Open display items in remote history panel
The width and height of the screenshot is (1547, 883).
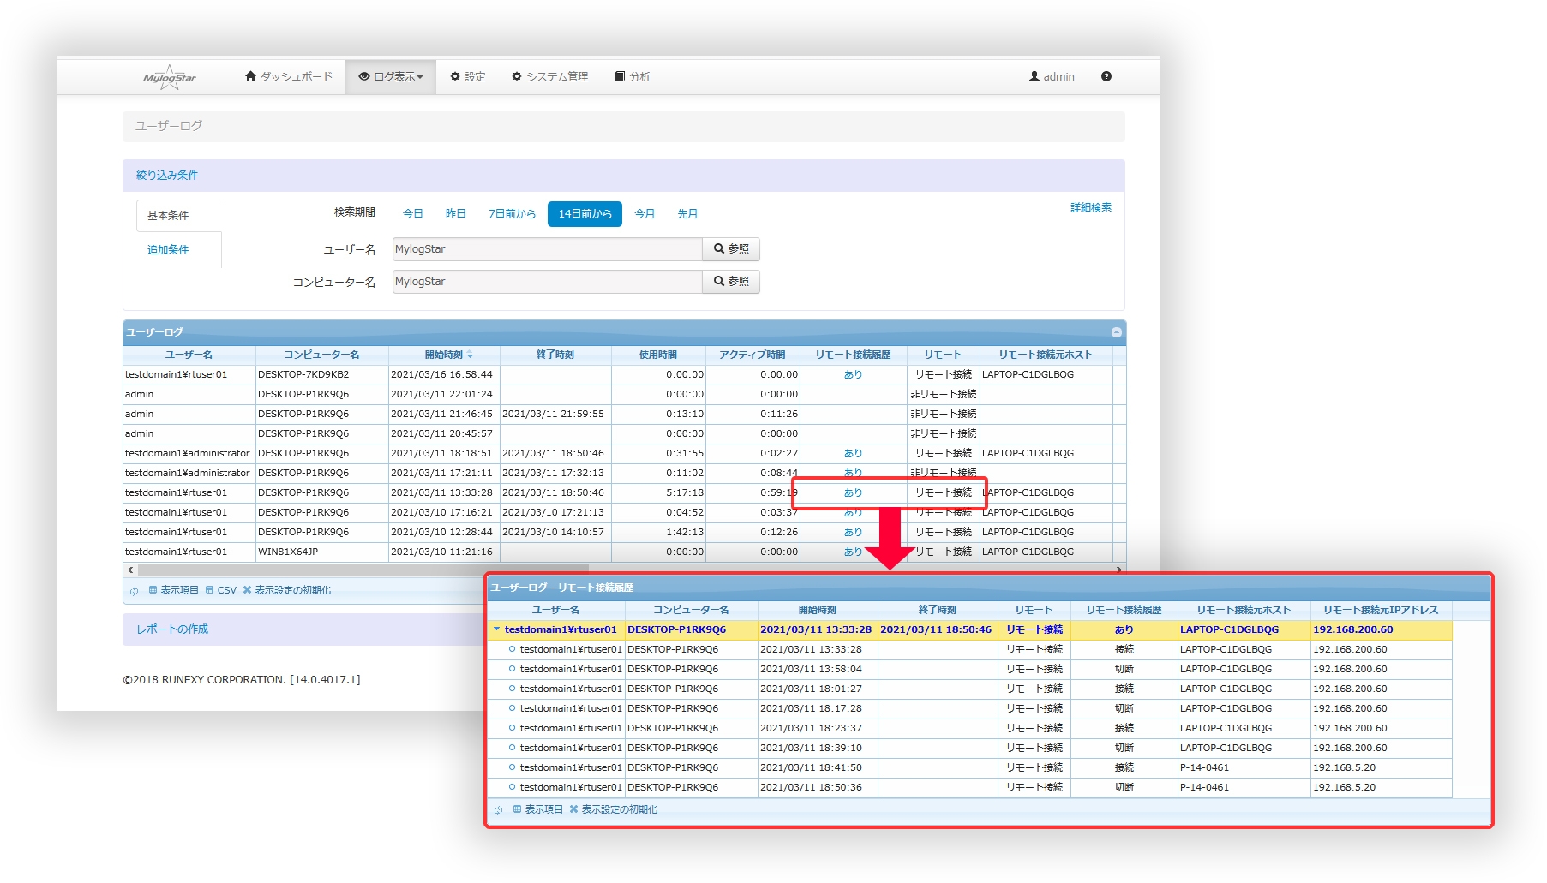(x=538, y=809)
